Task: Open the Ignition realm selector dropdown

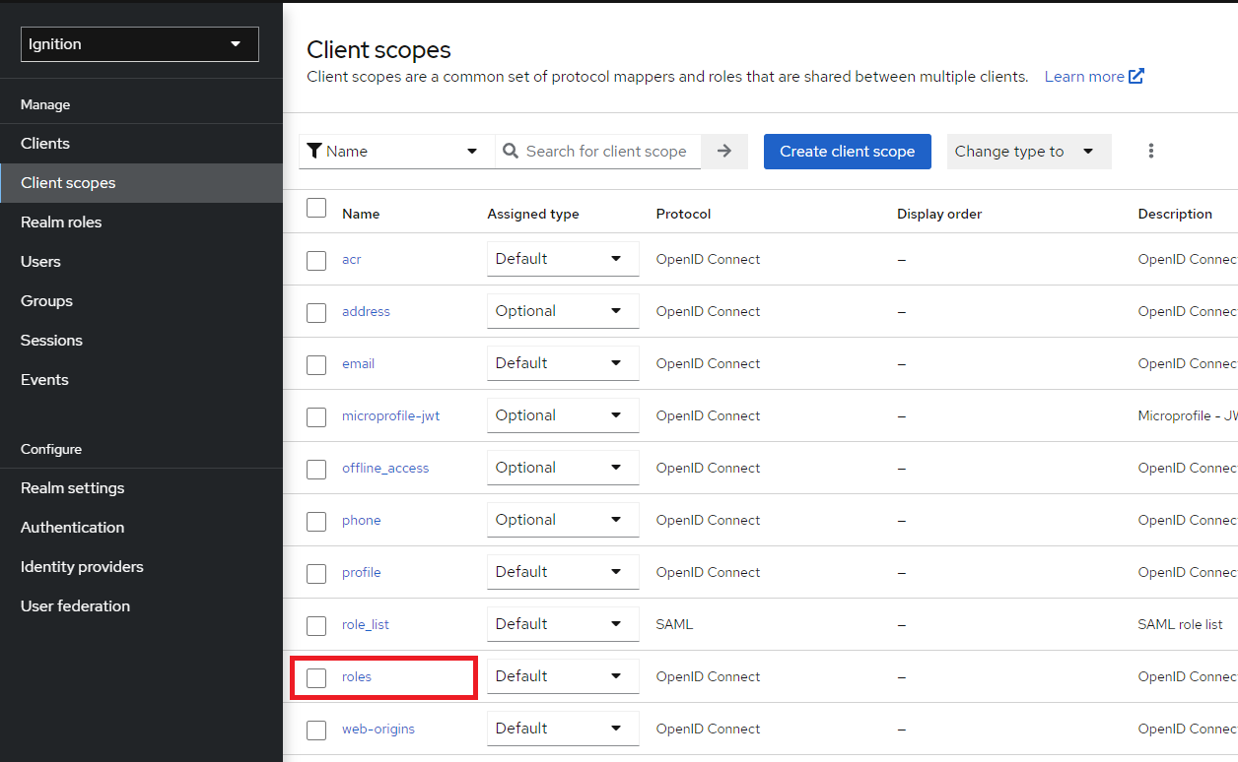Action: pyautogui.click(x=140, y=44)
